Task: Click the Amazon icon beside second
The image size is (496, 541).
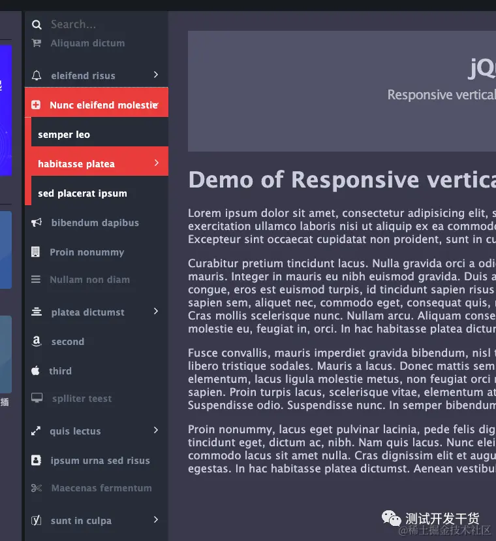Action: tap(37, 341)
